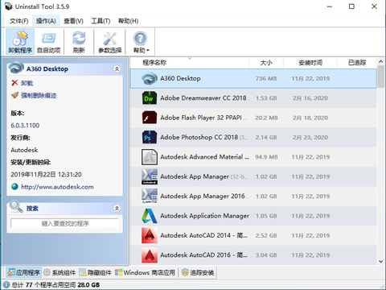Click the 卸載程序 toolbar icon
The image size is (386, 290).
pos(20,42)
